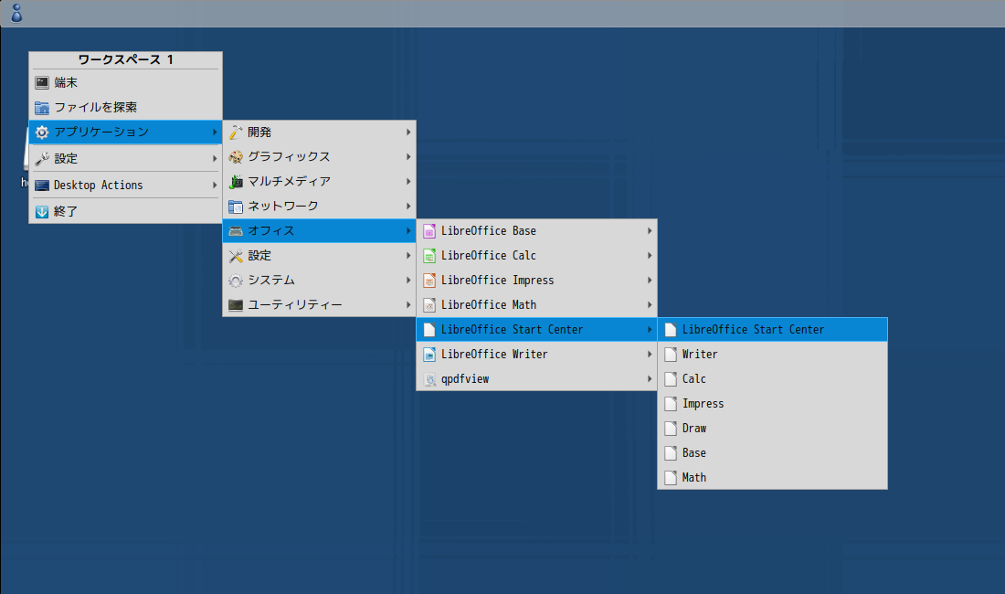The image size is (1005, 594).
Task: Click the LibreOffice Calc icon
Action: [x=429, y=256]
